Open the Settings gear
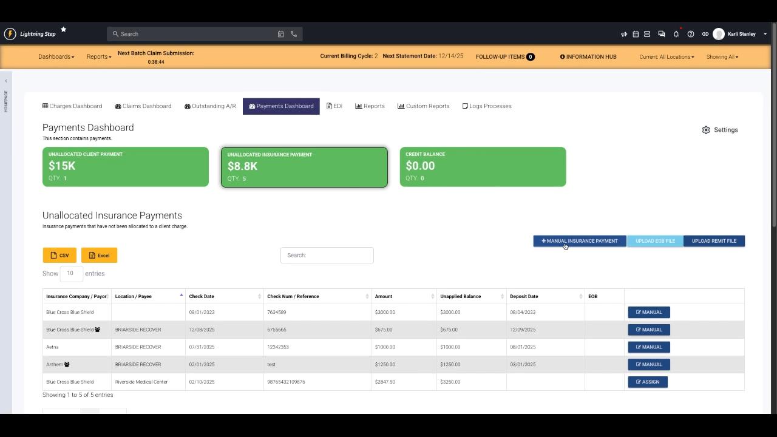The image size is (777, 437). tap(720, 130)
